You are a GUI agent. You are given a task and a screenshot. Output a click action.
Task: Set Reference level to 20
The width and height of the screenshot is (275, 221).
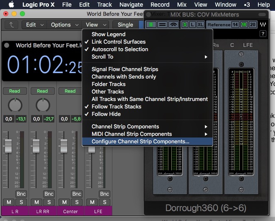[253, 25]
